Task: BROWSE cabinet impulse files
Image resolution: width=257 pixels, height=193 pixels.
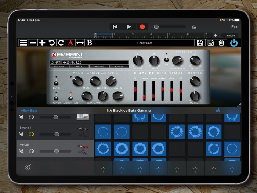Action: [x=99, y=67]
